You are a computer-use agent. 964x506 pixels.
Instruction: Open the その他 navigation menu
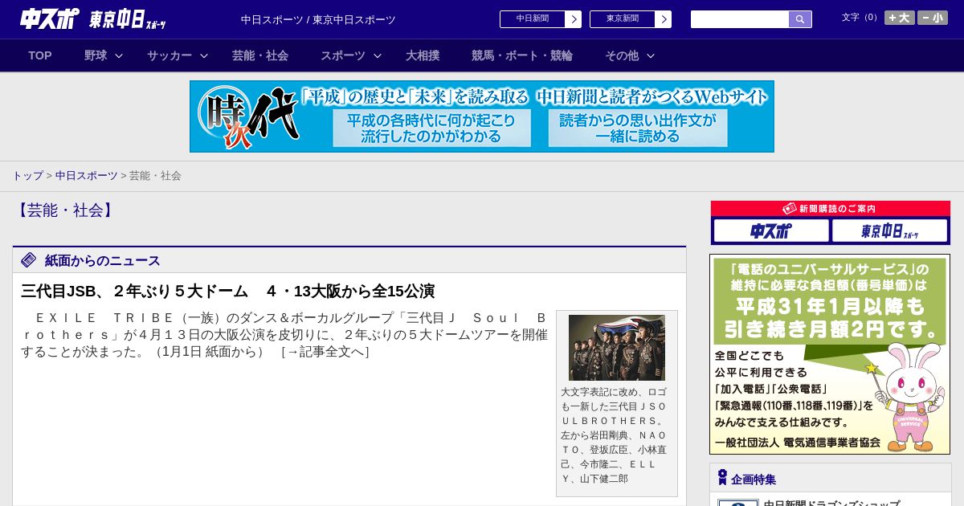pos(622,55)
